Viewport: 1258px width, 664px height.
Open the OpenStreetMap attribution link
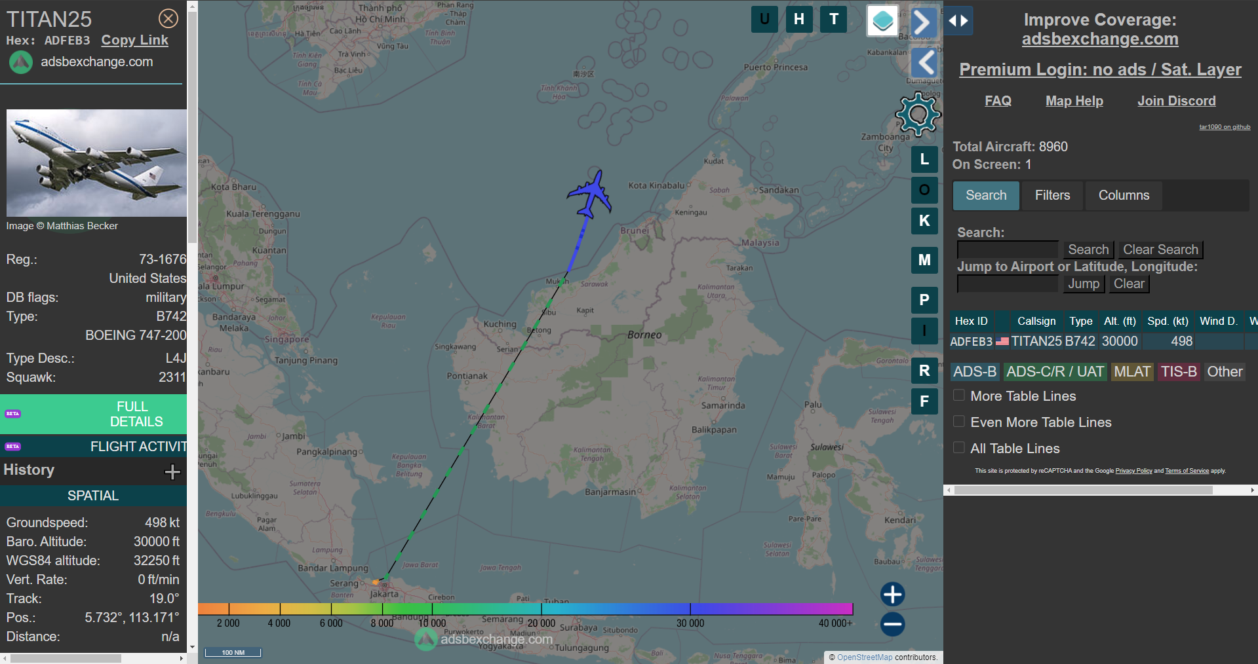point(865,657)
